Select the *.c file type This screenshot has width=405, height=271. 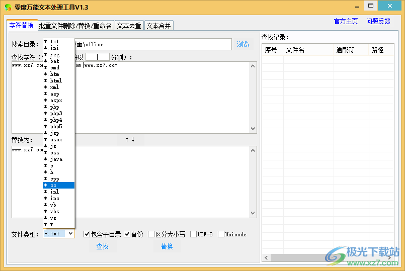click(59, 166)
